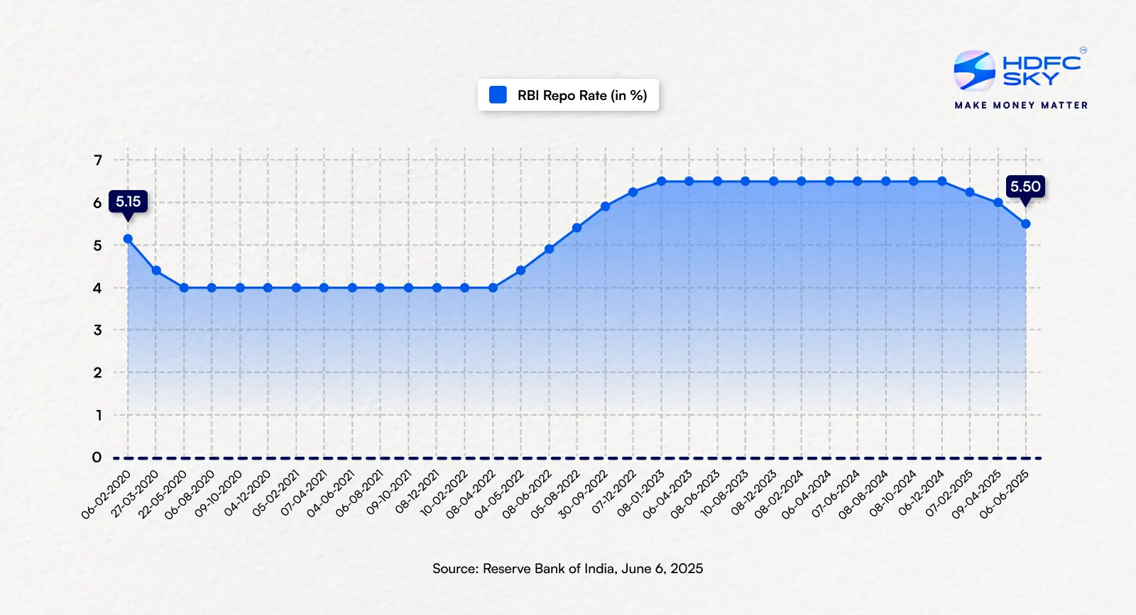Click the 06-12-2024 x-axis date label
This screenshot has width=1136, height=615.
pos(922,493)
